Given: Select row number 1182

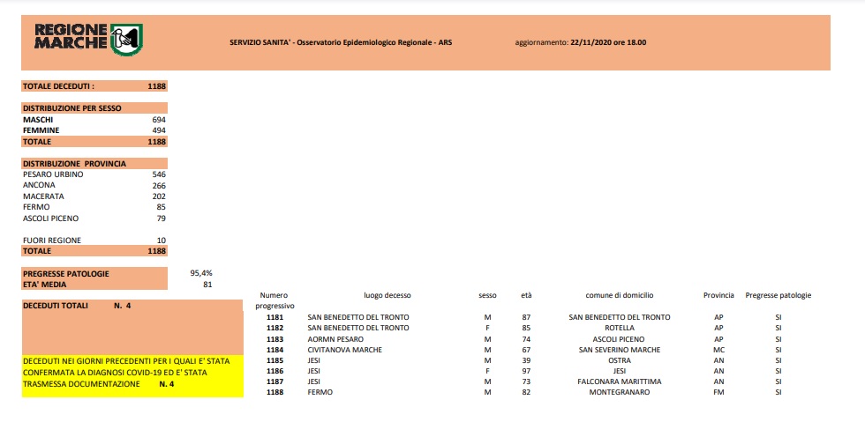Looking at the screenshot, I should tap(275, 328).
